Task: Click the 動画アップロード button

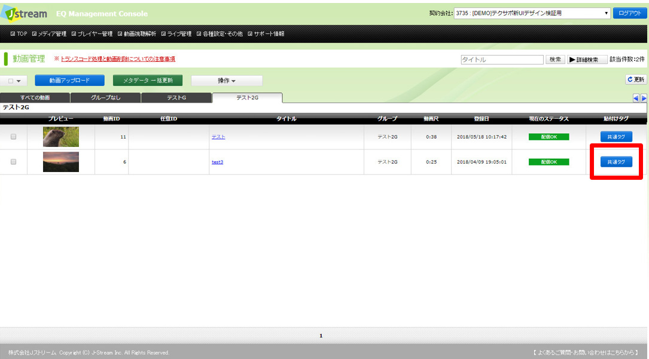Action: click(69, 81)
